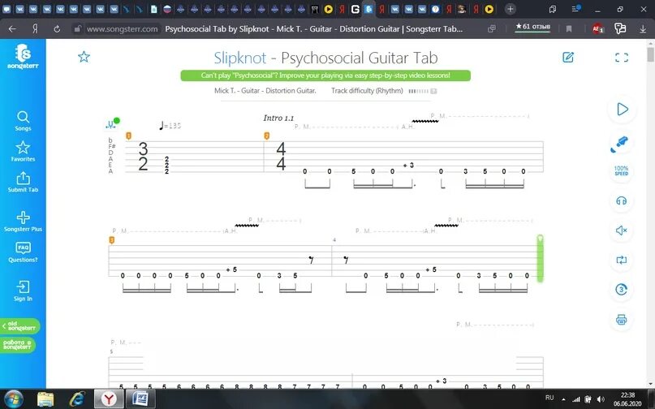Open Windows Start menu
The height and width of the screenshot is (409, 655).
tap(14, 399)
